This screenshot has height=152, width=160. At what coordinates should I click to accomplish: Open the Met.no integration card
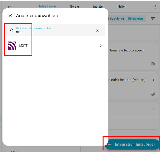(x=127, y=80)
